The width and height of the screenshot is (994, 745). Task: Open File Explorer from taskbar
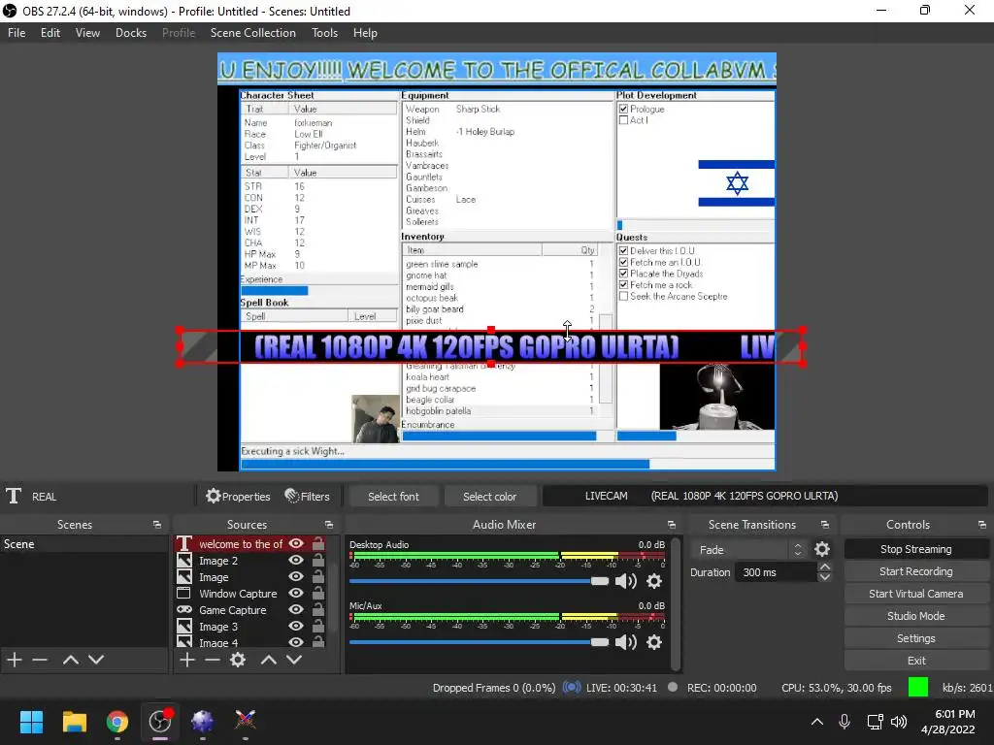click(x=74, y=721)
